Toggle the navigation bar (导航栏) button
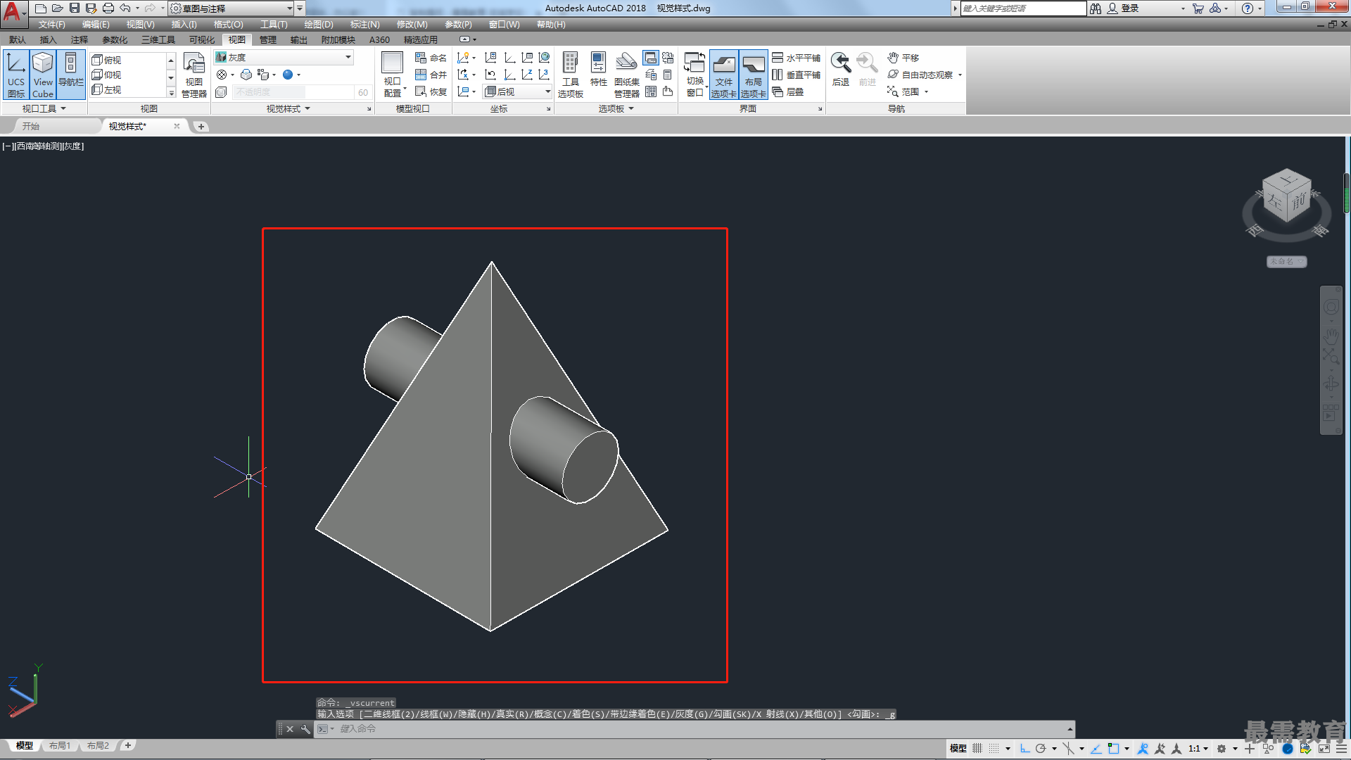This screenshot has height=760, width=1351. 70,75
